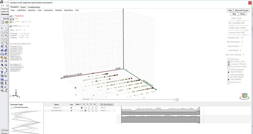The width and height of the screenshot is (253, 134).
Task: Click the Rhino cube logo in Octopus viewport
Action: point(244,96)
